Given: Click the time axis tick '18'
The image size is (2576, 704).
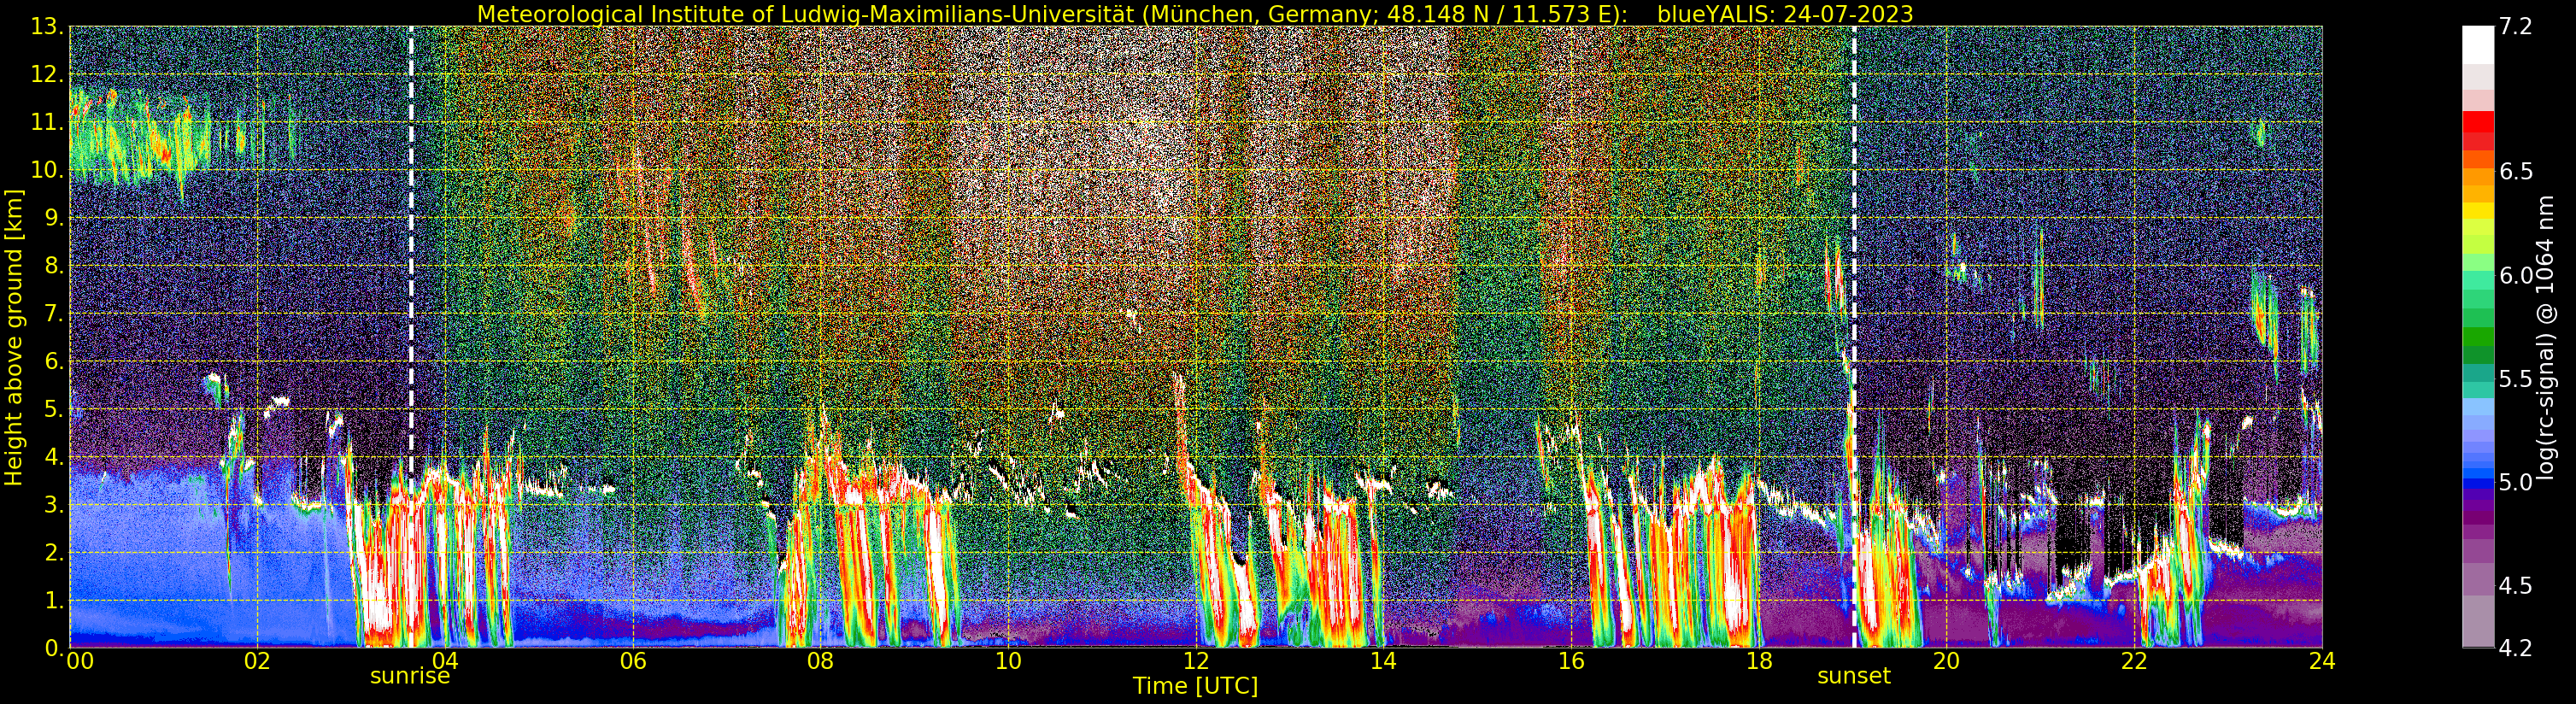Looking at the screenshot, I should [1759, 661].
